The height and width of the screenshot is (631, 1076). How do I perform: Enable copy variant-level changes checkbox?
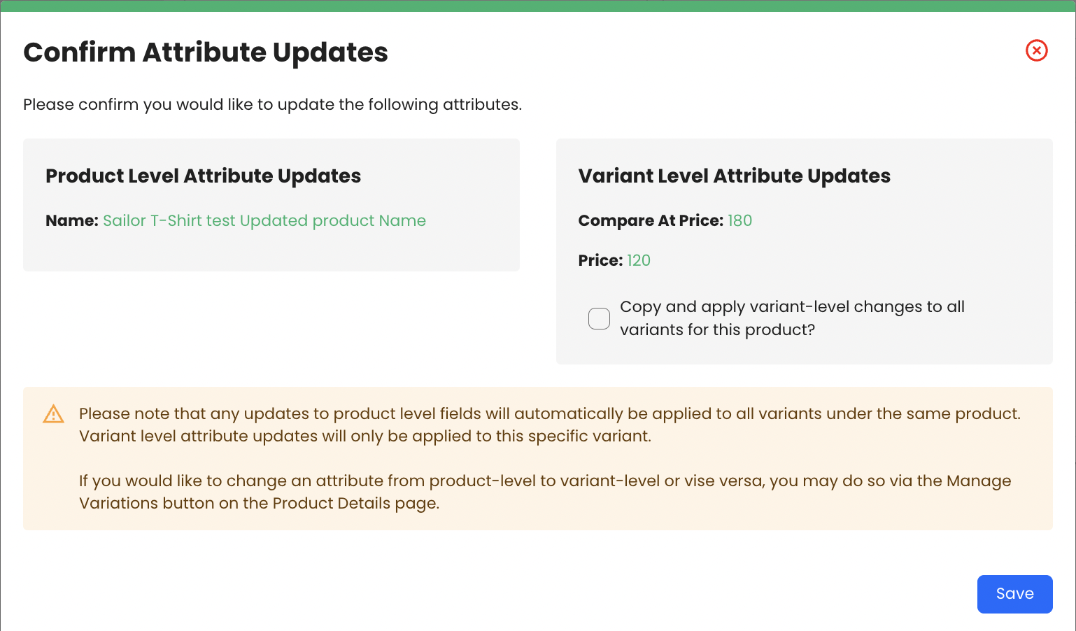pyautogui.click(x=599, y=318)
